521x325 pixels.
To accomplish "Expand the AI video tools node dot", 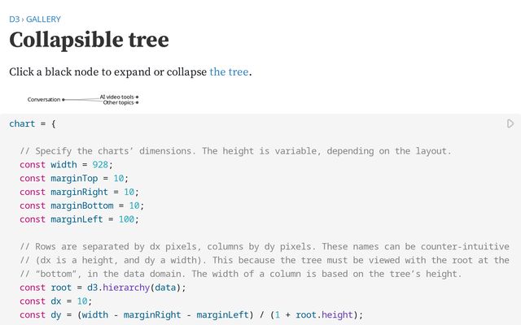I will 138,97.
